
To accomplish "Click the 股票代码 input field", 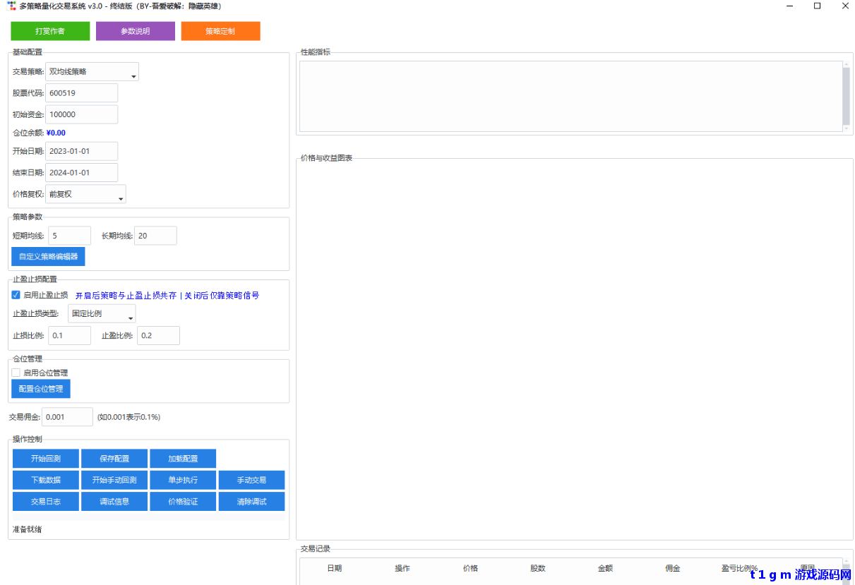I will pyautogui.click(x=81, y=92).
